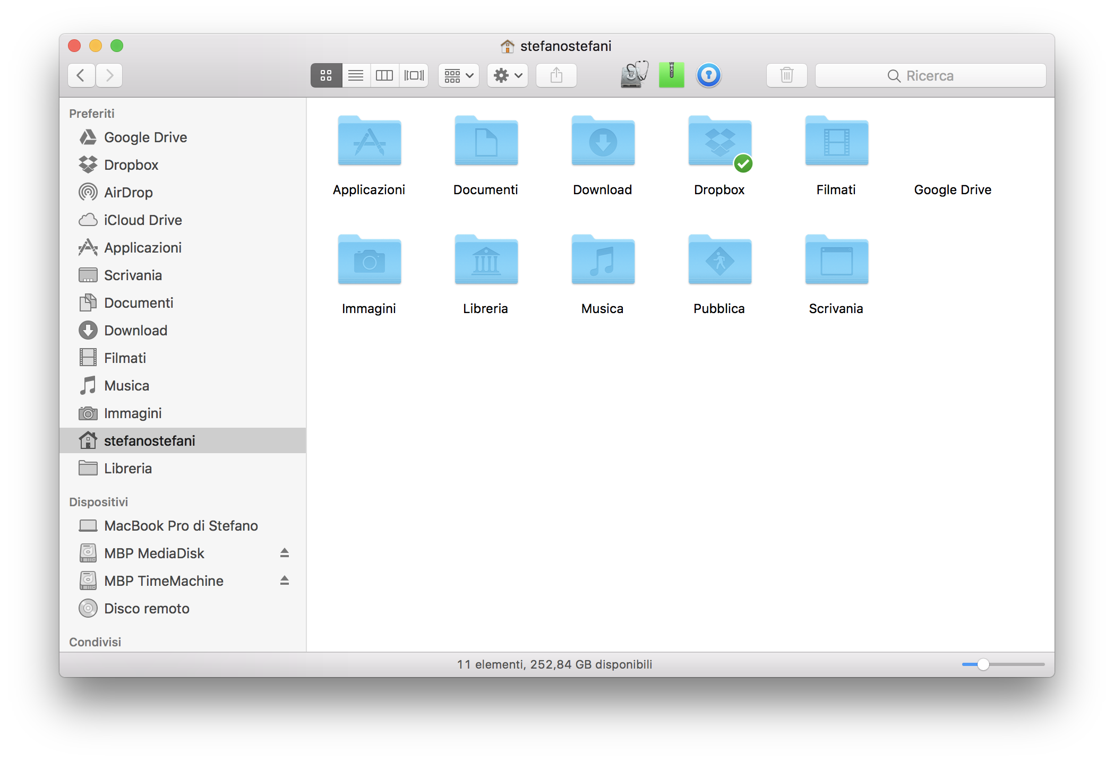This screenshot has height=762, width=1114.
Task: Switch to list view mode
Action: click(x=355, y=75)
